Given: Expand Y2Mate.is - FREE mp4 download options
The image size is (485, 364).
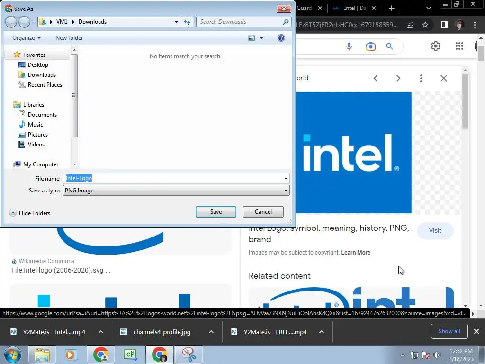Looking at the screenshot, I should (322, 332).
